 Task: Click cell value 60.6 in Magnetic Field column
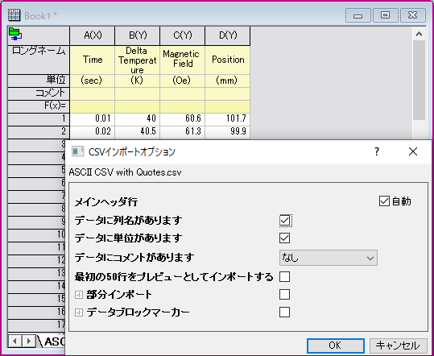[183, 119]
